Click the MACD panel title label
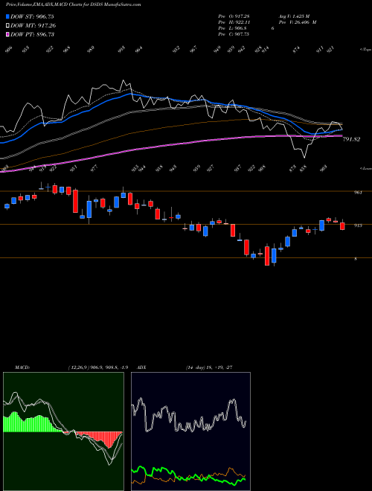This screenshot has height=491, width=372. click(x=22, y=368)
